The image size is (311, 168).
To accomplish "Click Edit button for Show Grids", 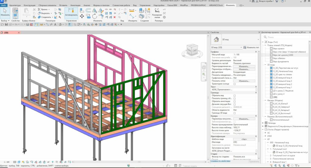I will (244, 81).
